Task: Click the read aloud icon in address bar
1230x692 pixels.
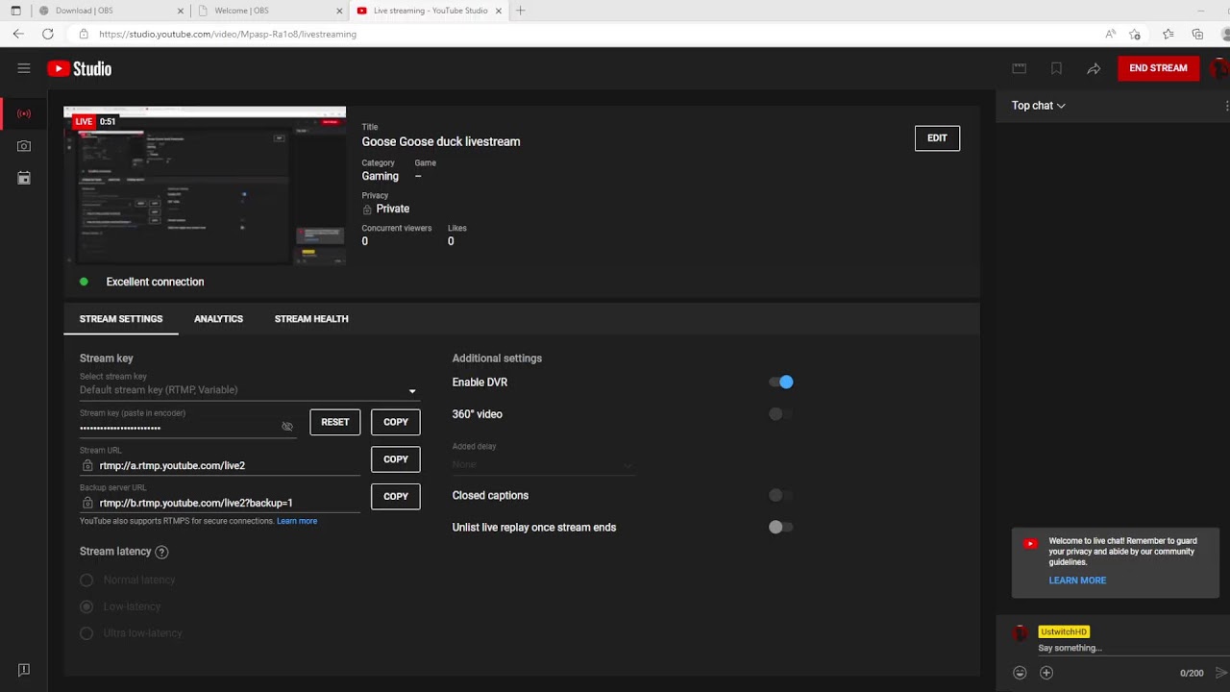Action: (x=1110, y=34)
